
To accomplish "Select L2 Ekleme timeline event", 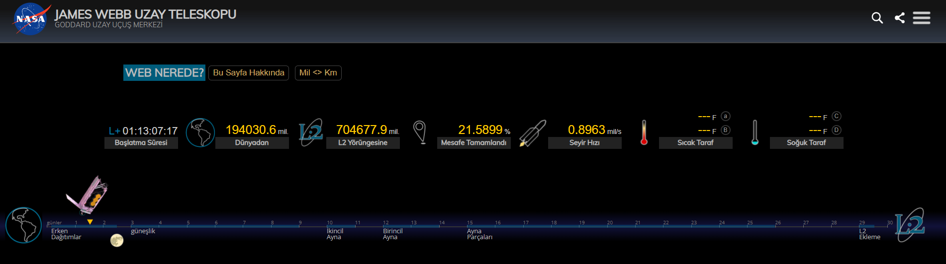I will pos(869,234).
